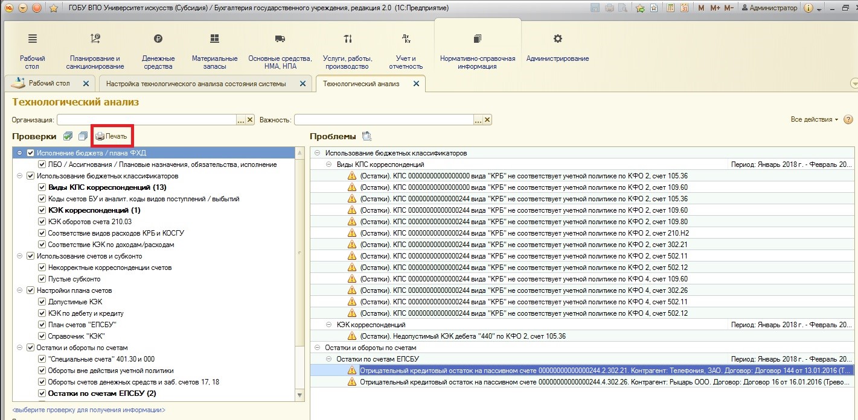Screen dimensions: 858x420
Task: Open the calculator from the title bar
Action: pyautogui.click(x=669, y=8)
